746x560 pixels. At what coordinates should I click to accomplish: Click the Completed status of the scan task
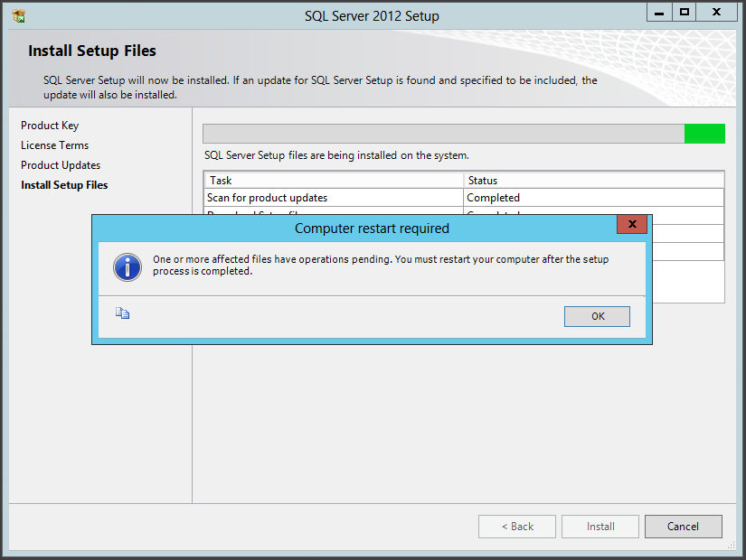[x=494, y=198]
